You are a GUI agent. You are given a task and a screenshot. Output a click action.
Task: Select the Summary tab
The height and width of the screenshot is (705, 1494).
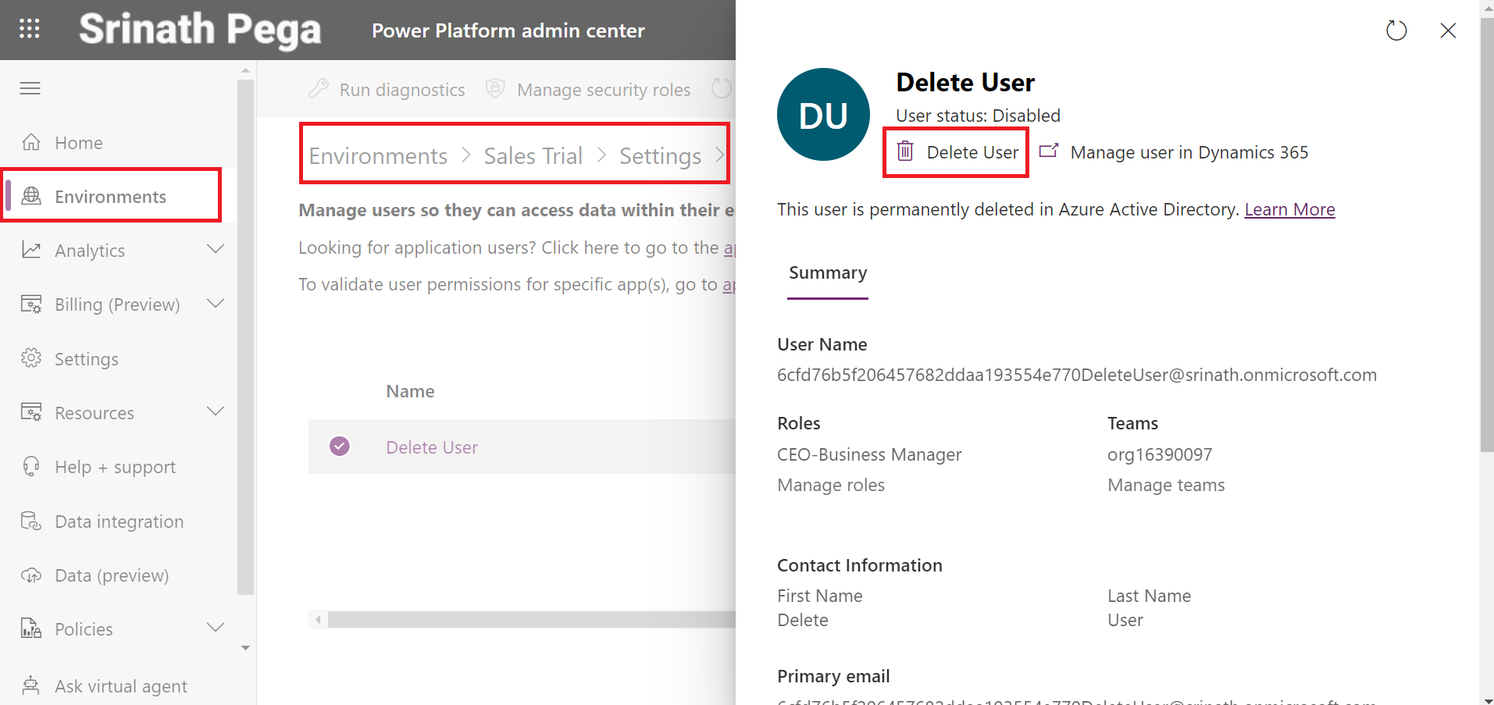827,273
